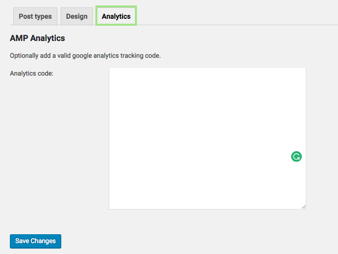
Task: Click the green Grammarly icon
Action: click(x=296, y=157)
